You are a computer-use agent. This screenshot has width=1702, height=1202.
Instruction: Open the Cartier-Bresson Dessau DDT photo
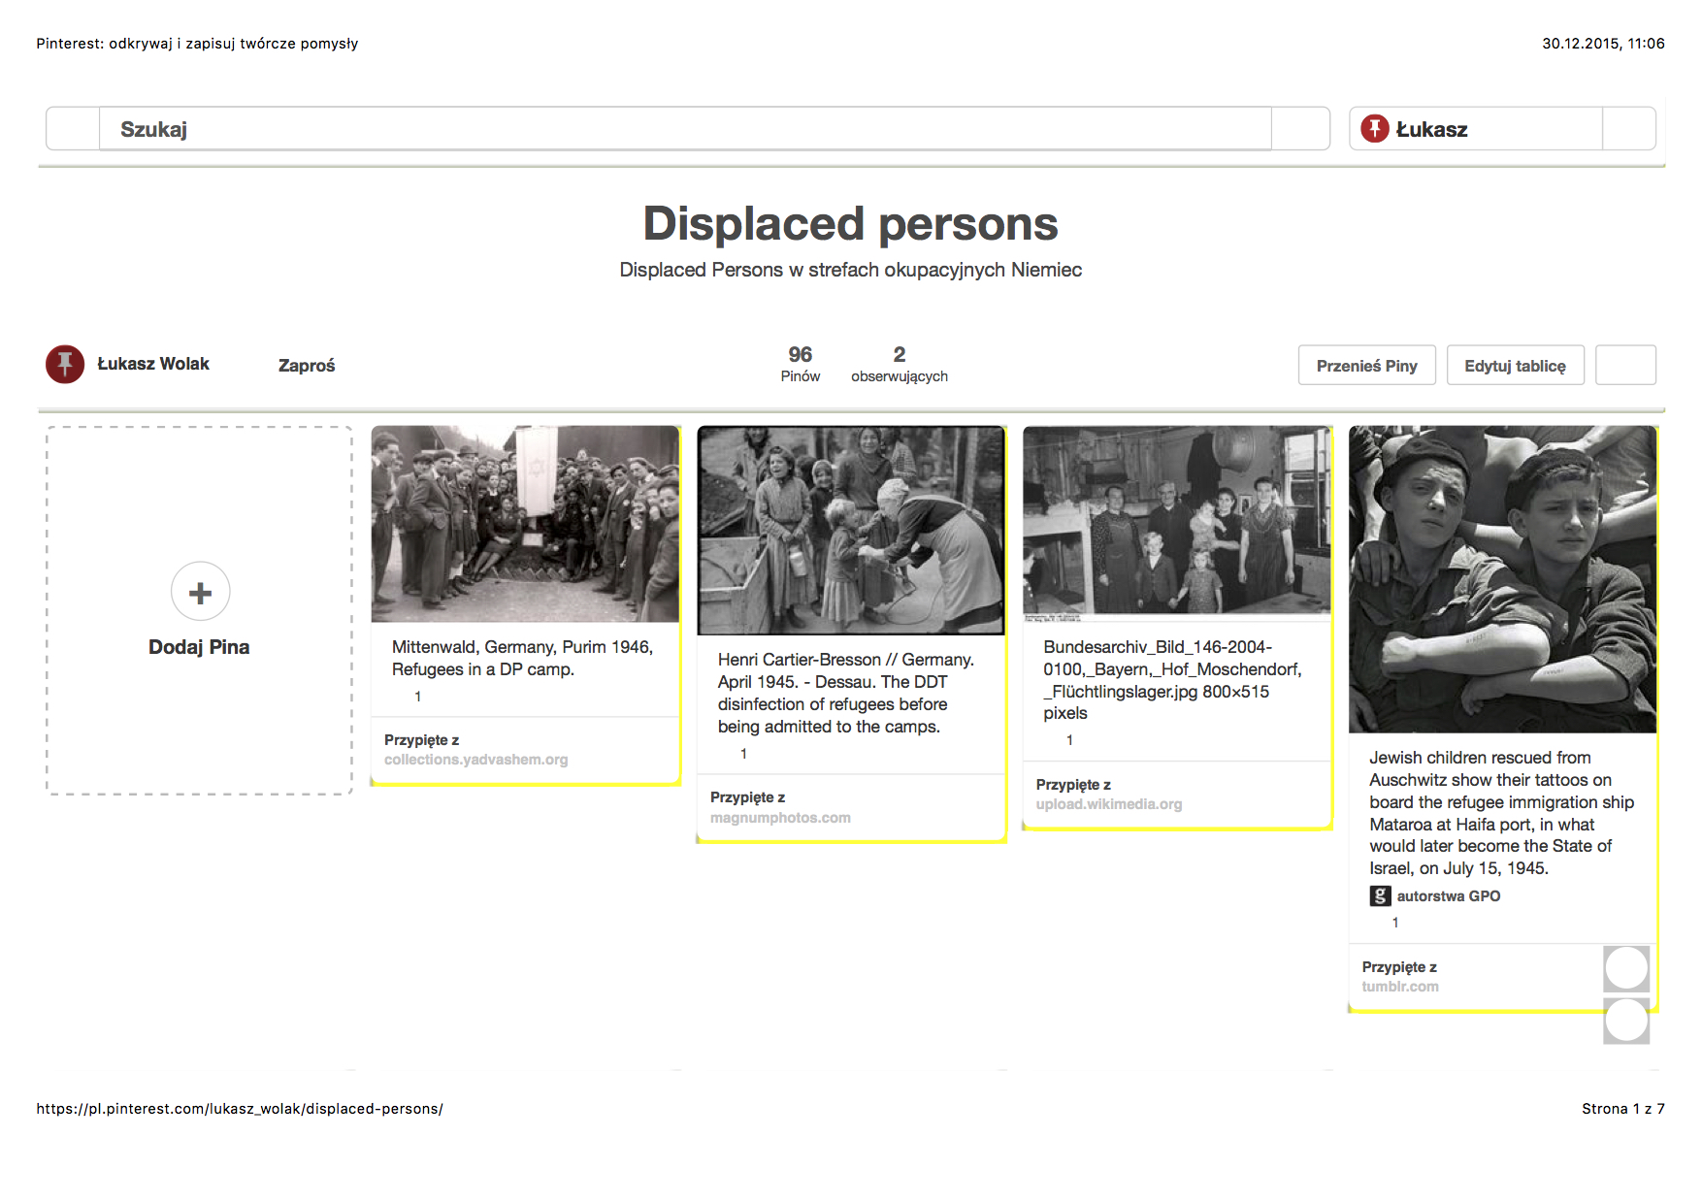[851, 531]
